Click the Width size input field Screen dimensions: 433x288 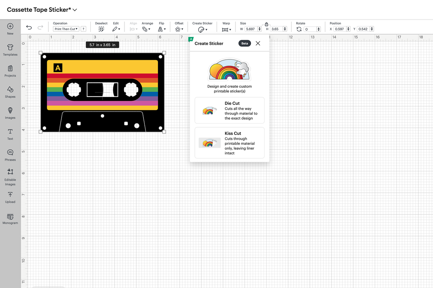pos(251,29)
